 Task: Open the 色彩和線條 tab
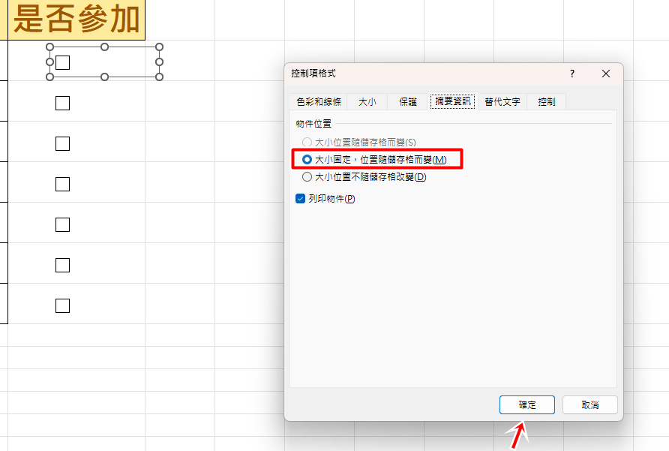pyautogui.click(x=318, y=102)
